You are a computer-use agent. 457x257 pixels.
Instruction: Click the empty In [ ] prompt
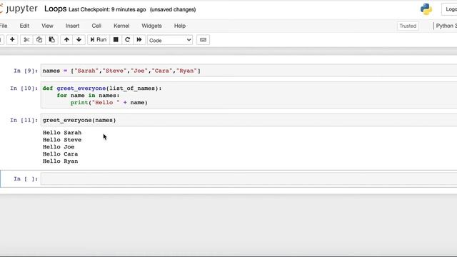(x=26, y=178)
